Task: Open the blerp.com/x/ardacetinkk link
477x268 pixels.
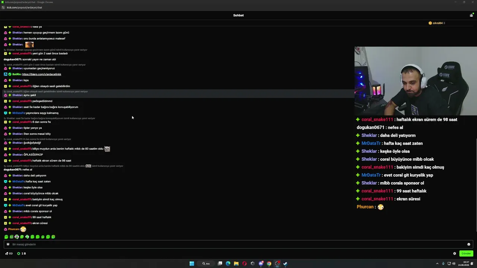Action: click(41, 74)
